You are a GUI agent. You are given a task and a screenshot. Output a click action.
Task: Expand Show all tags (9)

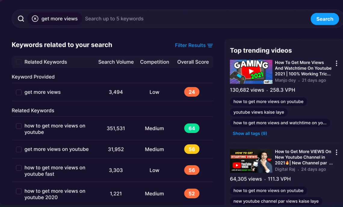250,134
